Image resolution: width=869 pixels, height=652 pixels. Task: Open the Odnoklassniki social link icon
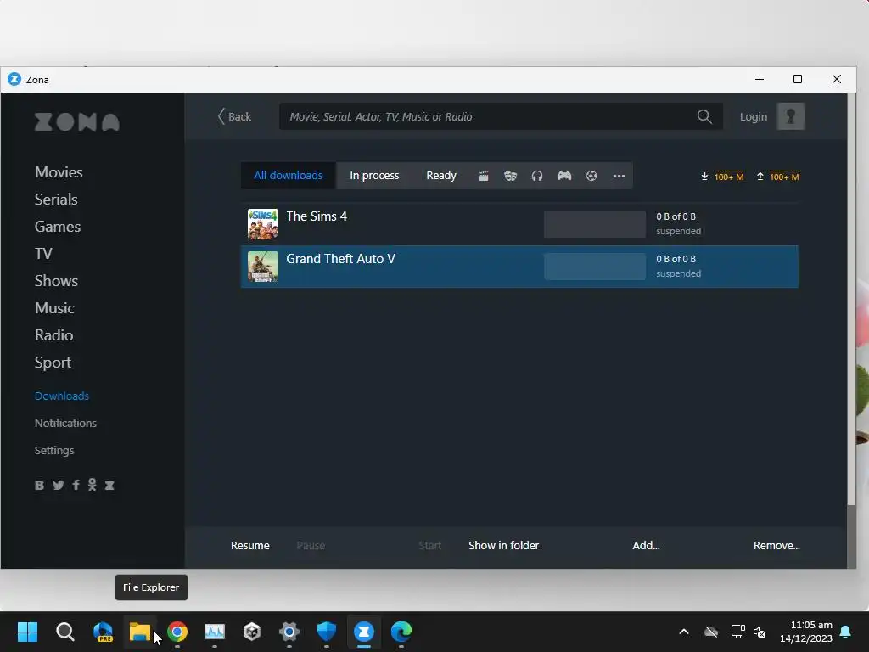tap(92, 485)
